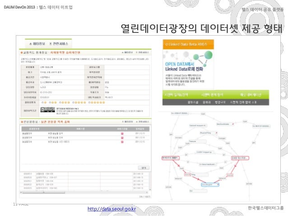Click the small gray button below the file list

144,168
